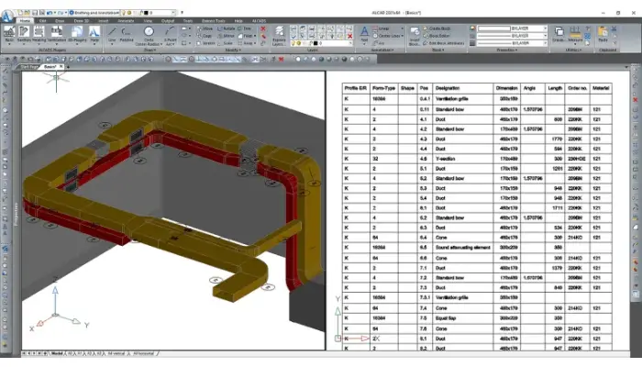Image resolution: width=642 pixels, height=367 pixels.
Task: Click the Paste clipboard icon
Action: [603, 33]
